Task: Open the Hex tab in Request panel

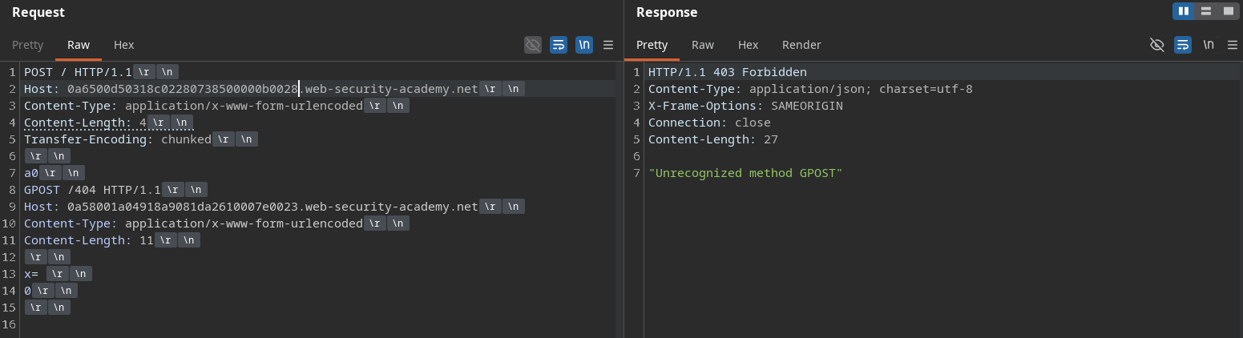Action: pyautogui.click(x=124, y=45)
